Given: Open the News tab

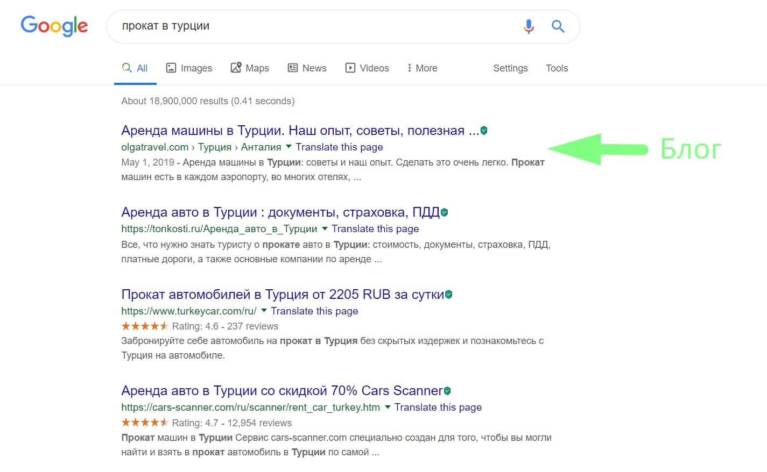Looking at the screenshot, I should tap(307, 68).
